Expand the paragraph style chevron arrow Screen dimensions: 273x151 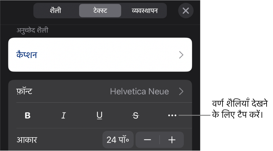[181, 55]
